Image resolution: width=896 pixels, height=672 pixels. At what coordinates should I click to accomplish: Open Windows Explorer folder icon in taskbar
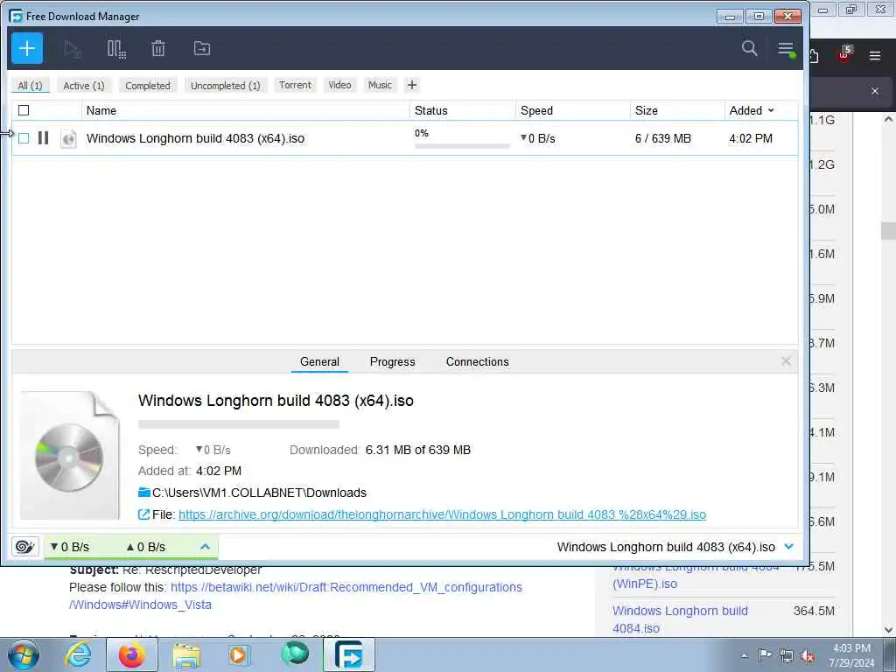(186, 655)
